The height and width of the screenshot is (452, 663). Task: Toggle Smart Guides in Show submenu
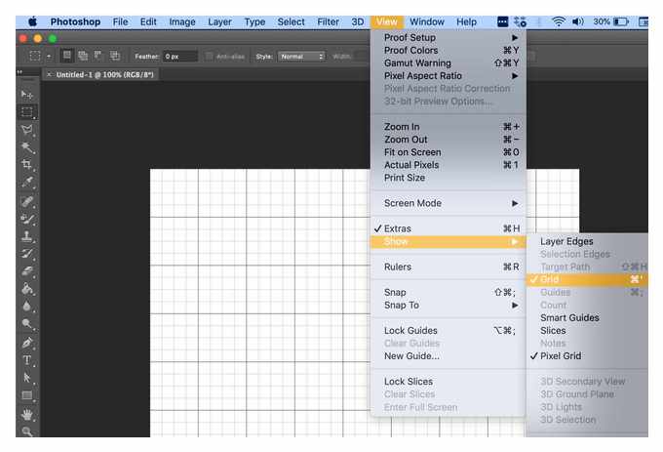[x=587, y=318]
